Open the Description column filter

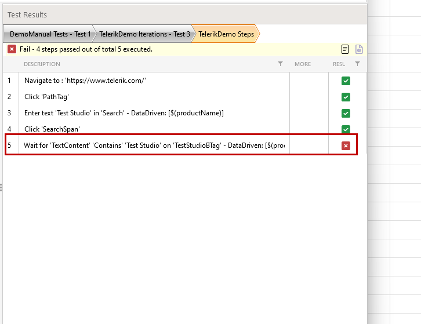pyautogui.click(x=280, y=64)
